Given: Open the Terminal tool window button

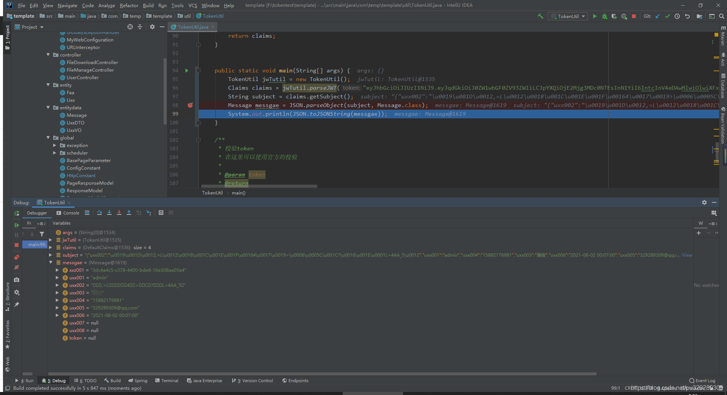Looking at the screenshot, I should click(167, 381).
